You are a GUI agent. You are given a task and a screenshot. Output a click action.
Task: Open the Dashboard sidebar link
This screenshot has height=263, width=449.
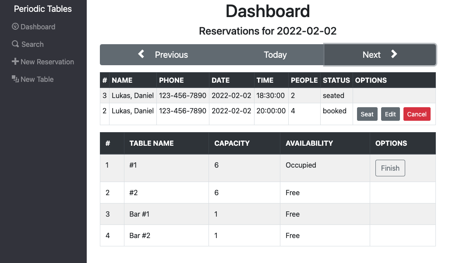pyautogui.click(x=33, y=27)
